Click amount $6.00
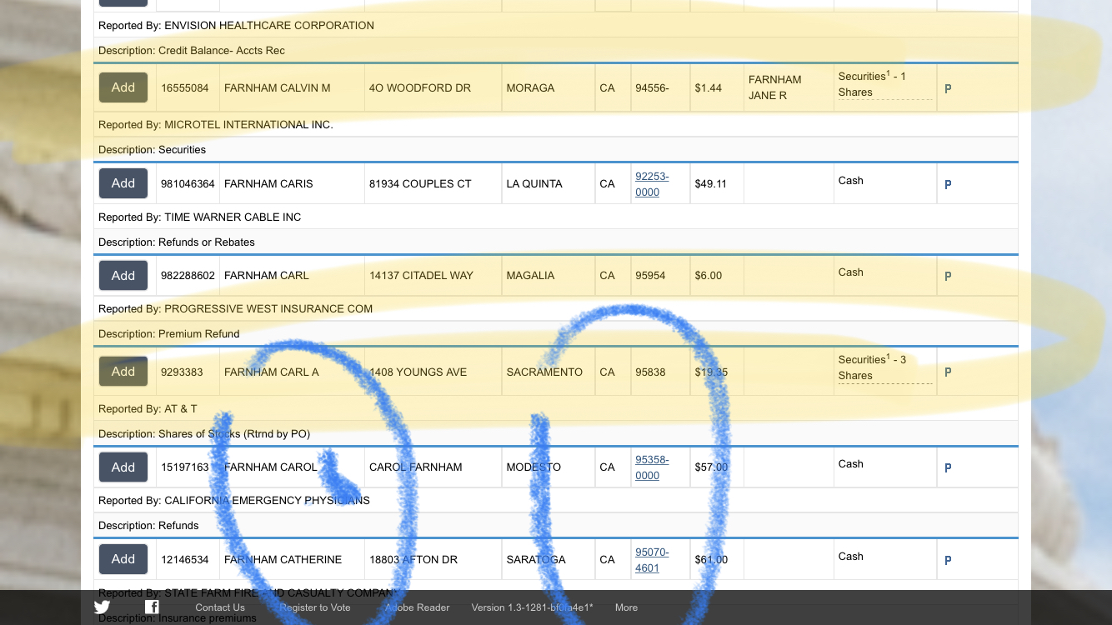The image size is (1112, 625). 709,275
